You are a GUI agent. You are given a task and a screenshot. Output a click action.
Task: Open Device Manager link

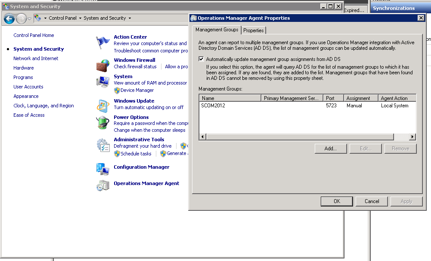coord(137,90)
